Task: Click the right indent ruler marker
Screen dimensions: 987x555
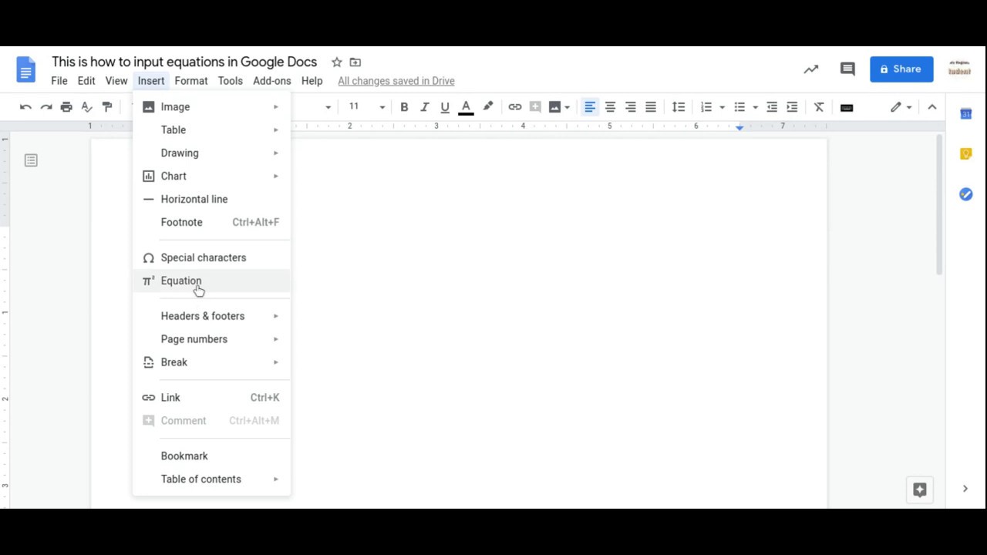Action: [739, 127]
